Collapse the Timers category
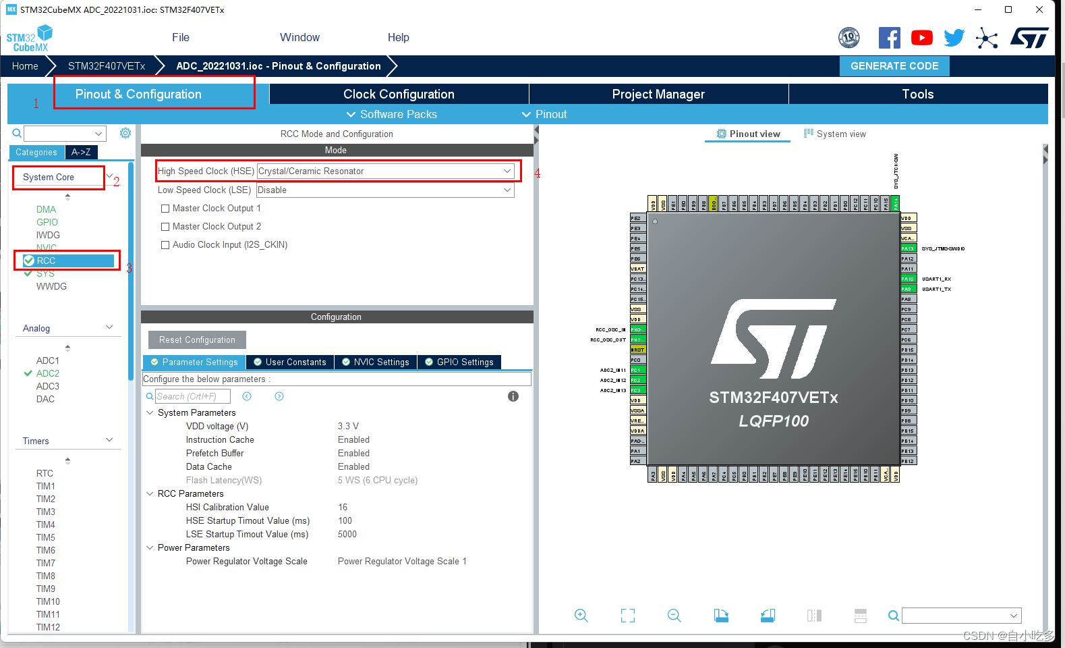Viewport: 1065px width, 648px height. point(109,440)
